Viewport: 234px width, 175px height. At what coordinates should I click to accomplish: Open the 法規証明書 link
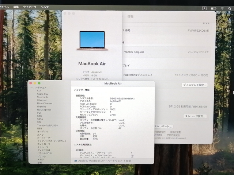pos(175,132)
